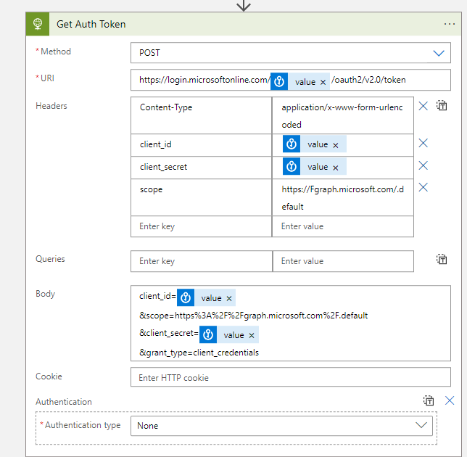Click the &grant_type=client_credentials text in Body
The image size is (467, 457).
[x=199, y=353]
